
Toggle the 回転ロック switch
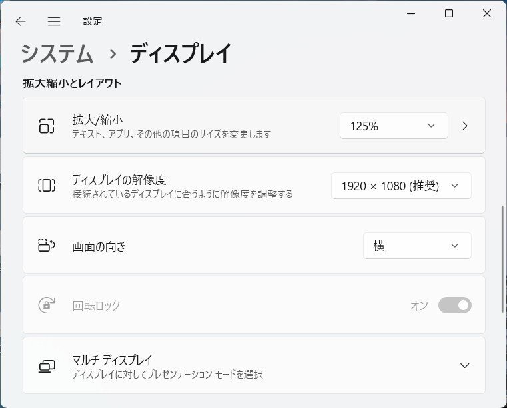(x=454, y=306)
